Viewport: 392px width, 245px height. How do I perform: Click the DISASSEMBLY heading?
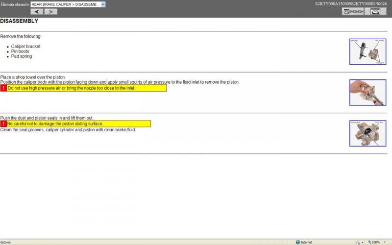(x=19, y=22)
